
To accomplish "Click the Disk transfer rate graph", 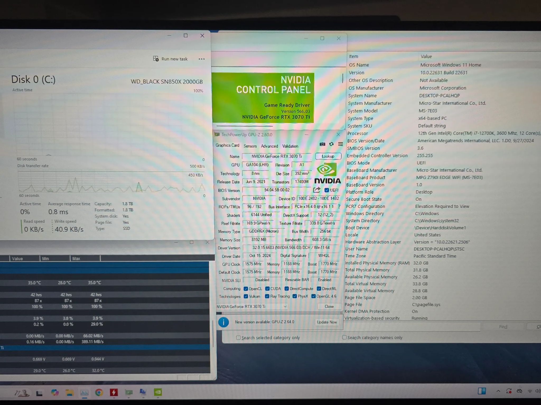I will [x=111, y=182].
